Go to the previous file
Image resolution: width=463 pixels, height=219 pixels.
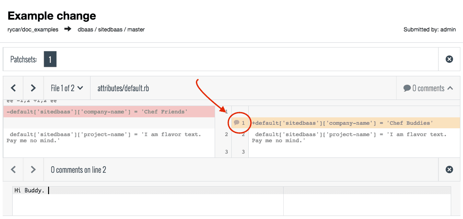pyautogui.click(x=13, y=88)
